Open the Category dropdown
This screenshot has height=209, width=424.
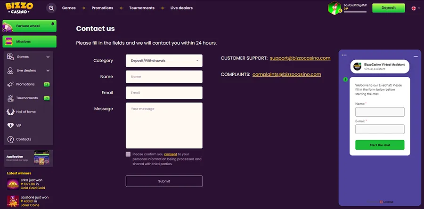(x=164, y=61)
